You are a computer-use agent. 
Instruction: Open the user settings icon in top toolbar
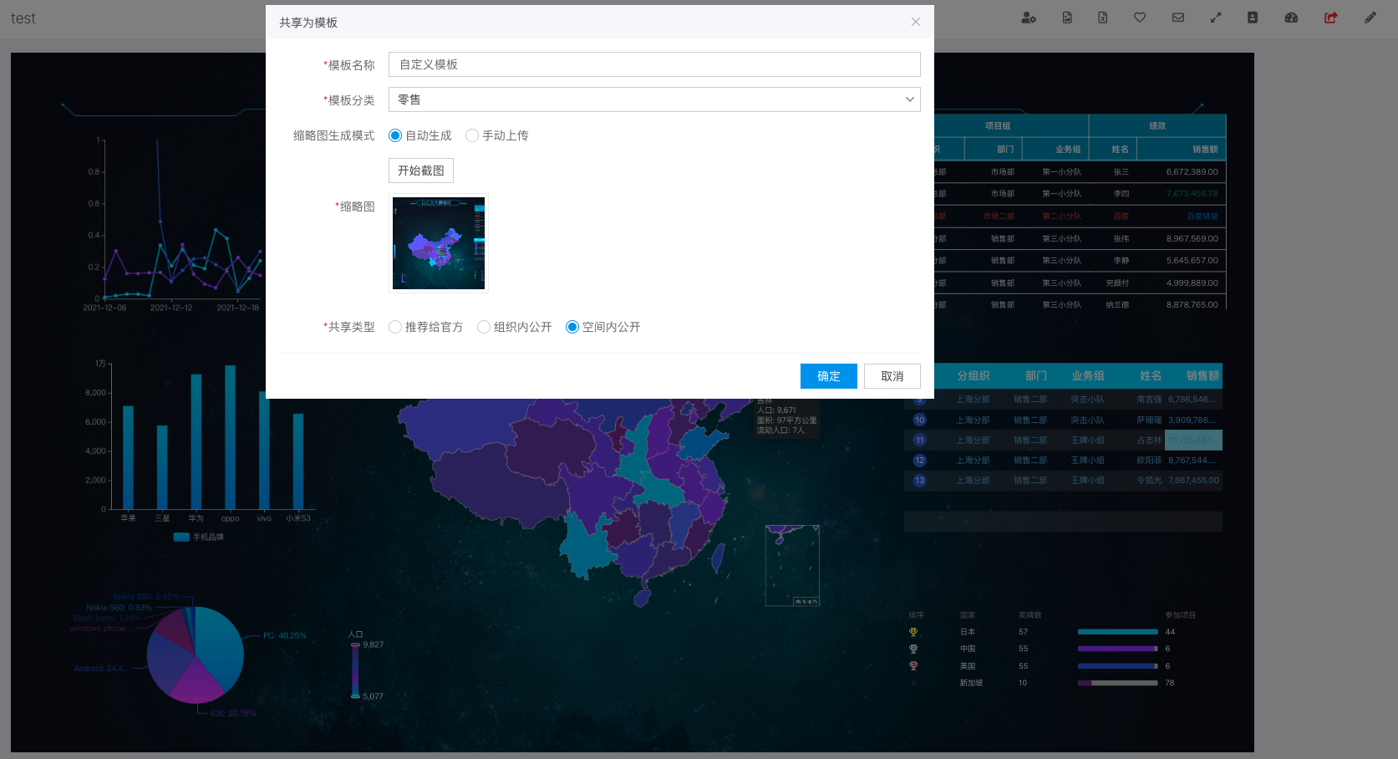point(1029,18)
